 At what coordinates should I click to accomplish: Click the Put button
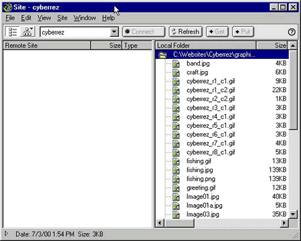point(243,31)
